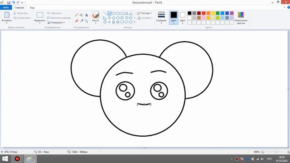Open the Вставить dropdown arrow

(x=7, y=23)
